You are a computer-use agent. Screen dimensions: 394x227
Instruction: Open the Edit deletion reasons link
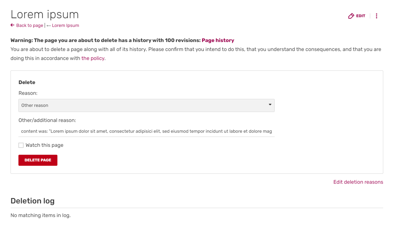tap(358, 182)
